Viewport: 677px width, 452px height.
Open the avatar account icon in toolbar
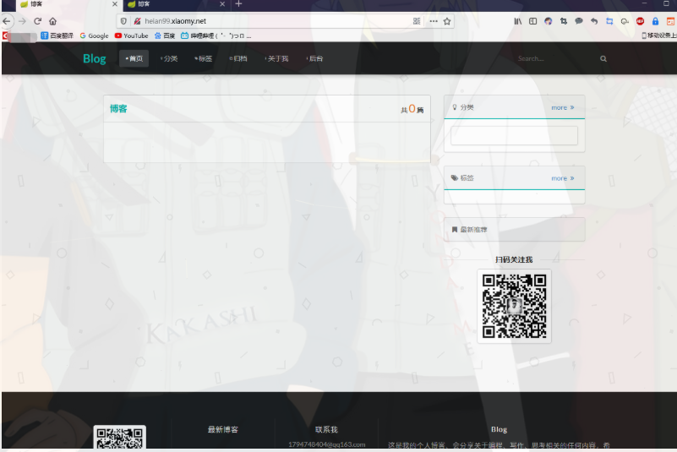click(549, 21)
